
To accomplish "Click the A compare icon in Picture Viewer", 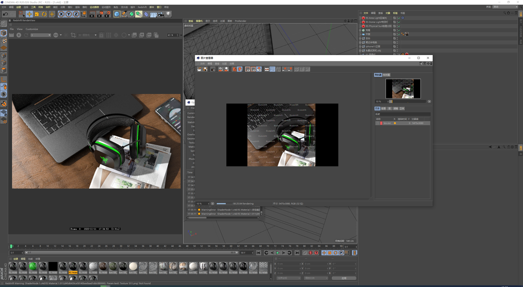I will coord(285,69).
